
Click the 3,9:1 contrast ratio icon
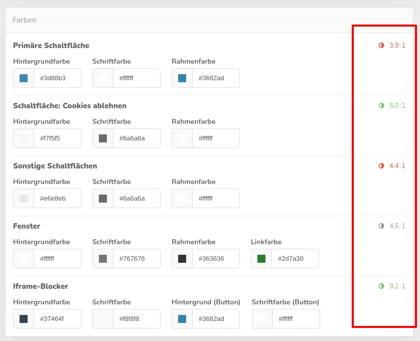[381, 46]
